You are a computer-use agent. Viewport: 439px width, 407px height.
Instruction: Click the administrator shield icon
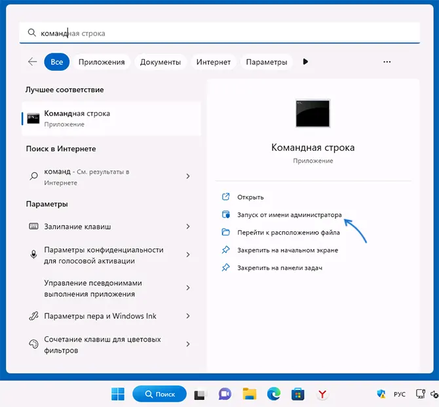tap(225, 214)
